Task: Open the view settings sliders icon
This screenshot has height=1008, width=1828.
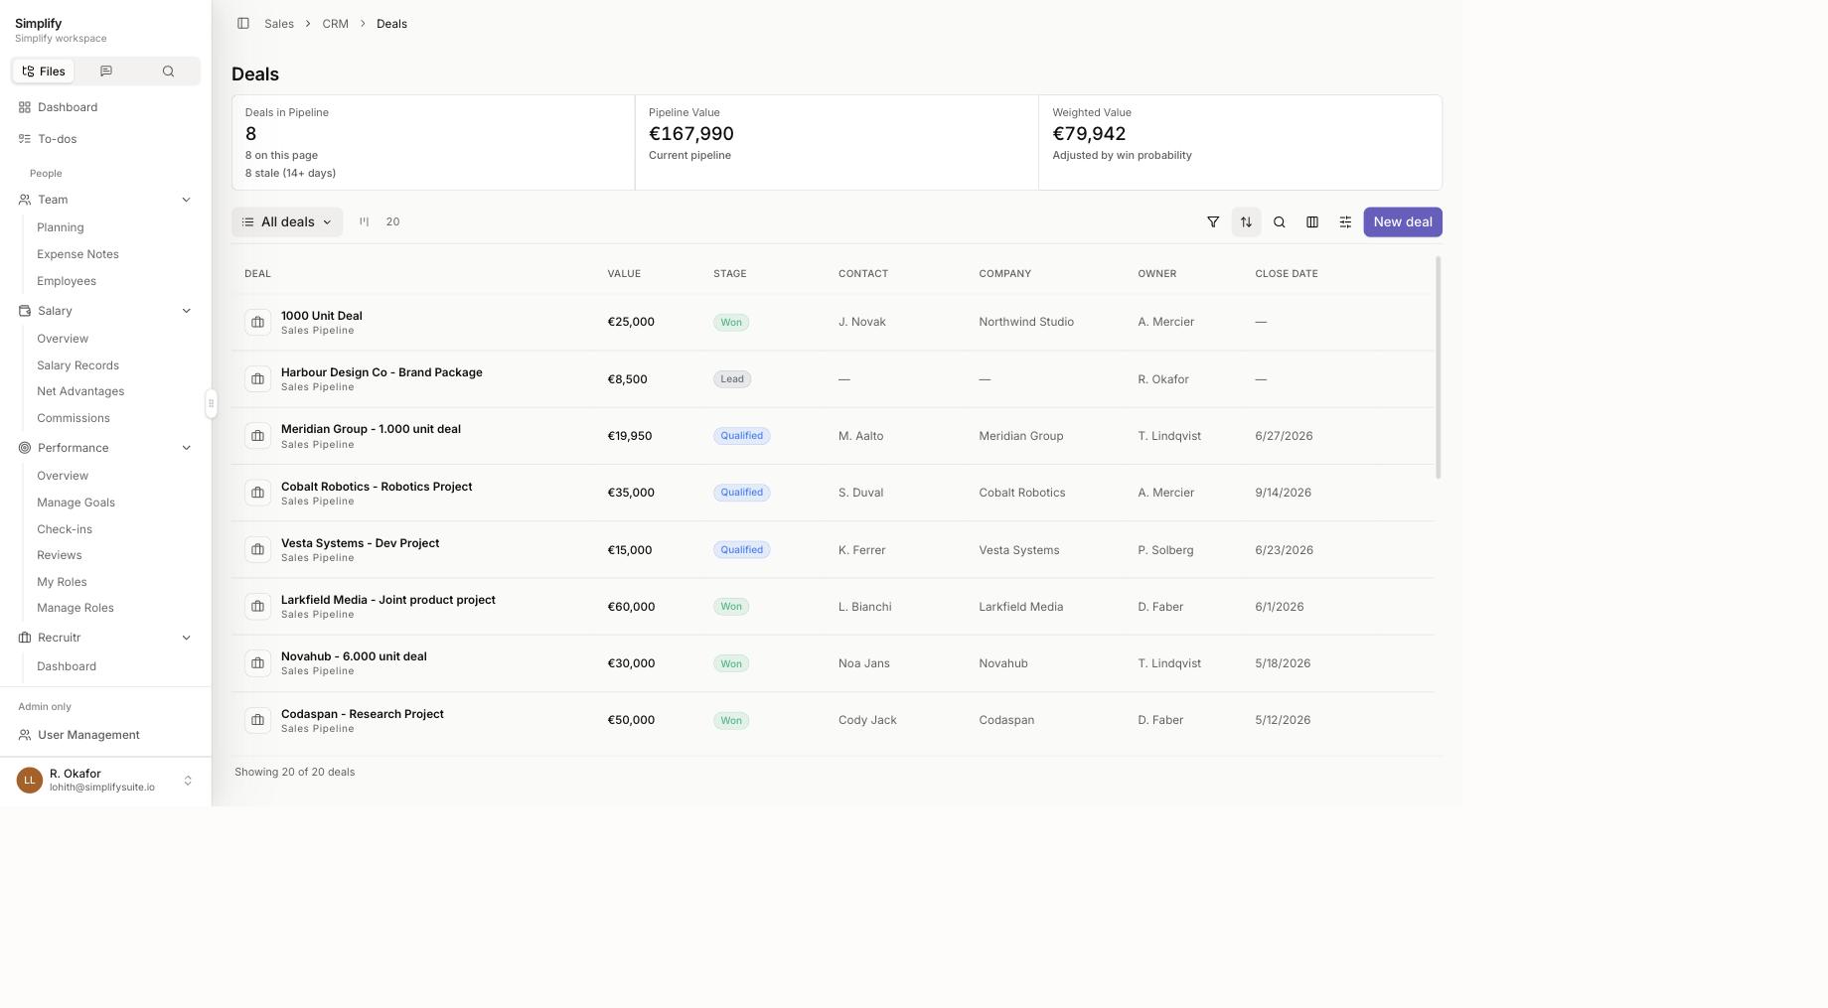Action: coord(1345,222)
